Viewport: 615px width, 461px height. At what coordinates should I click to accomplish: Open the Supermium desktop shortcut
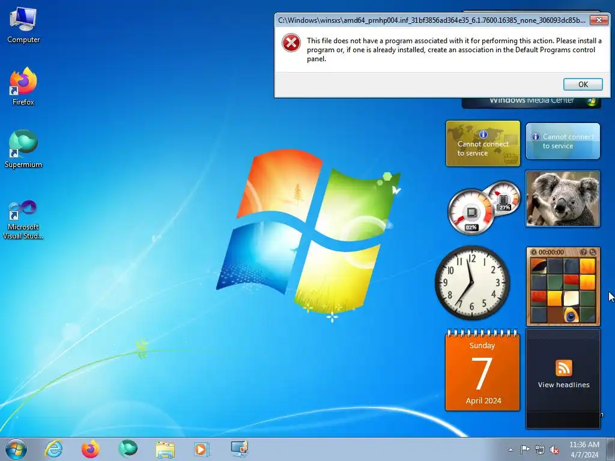pyautogui.click(x=23, y=149)
